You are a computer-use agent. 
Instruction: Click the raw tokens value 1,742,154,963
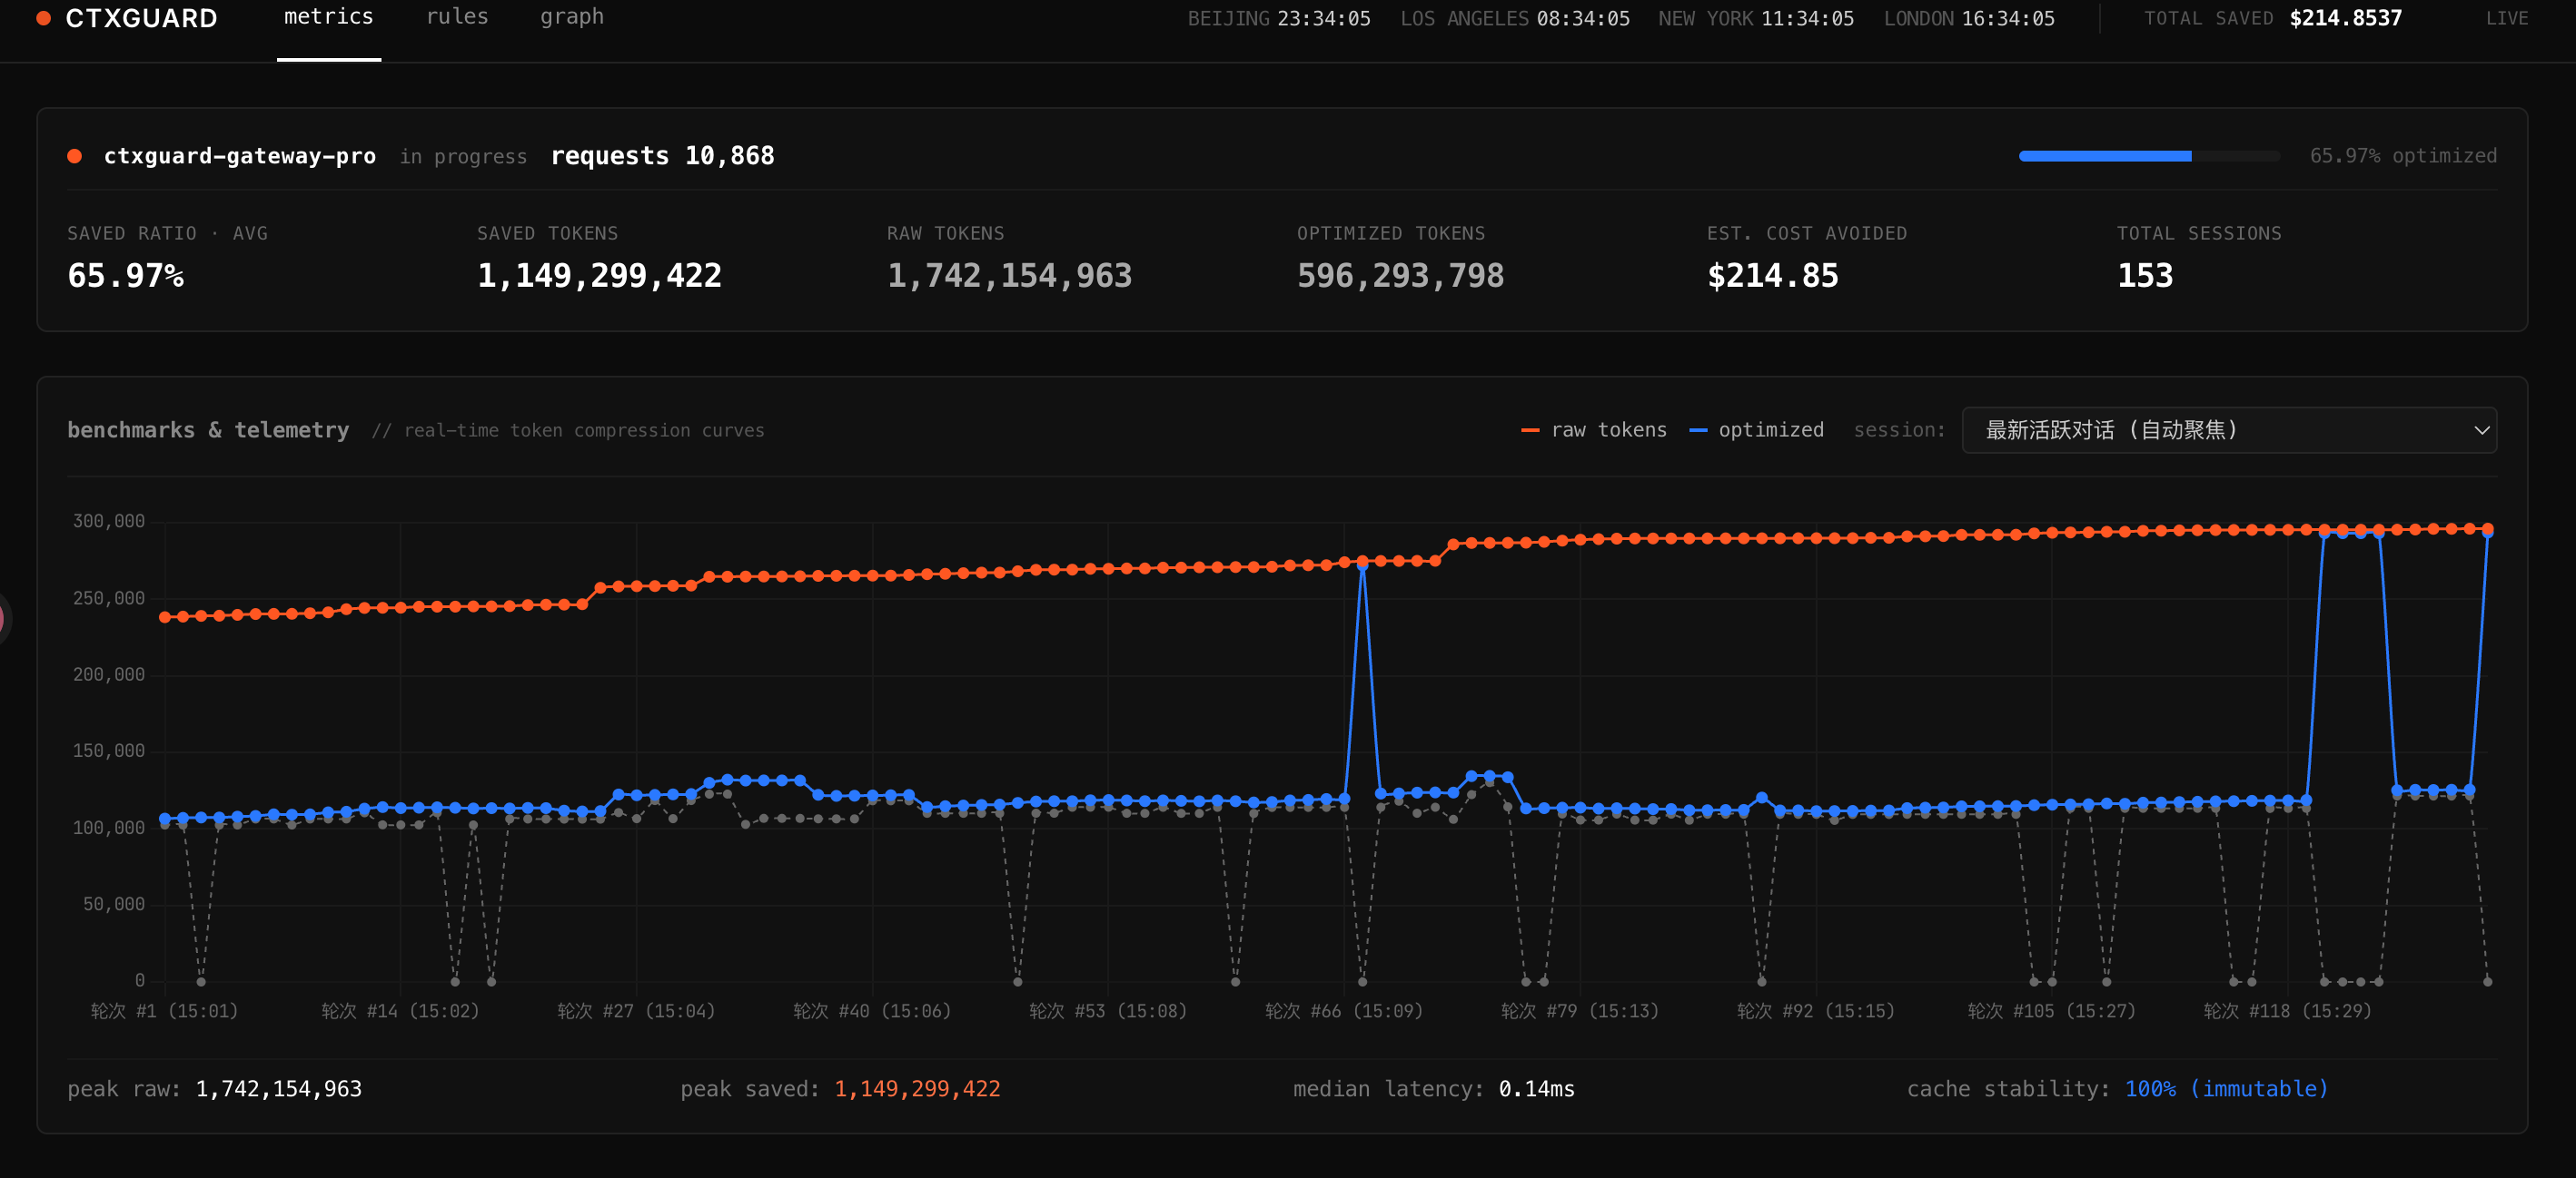1009,276
